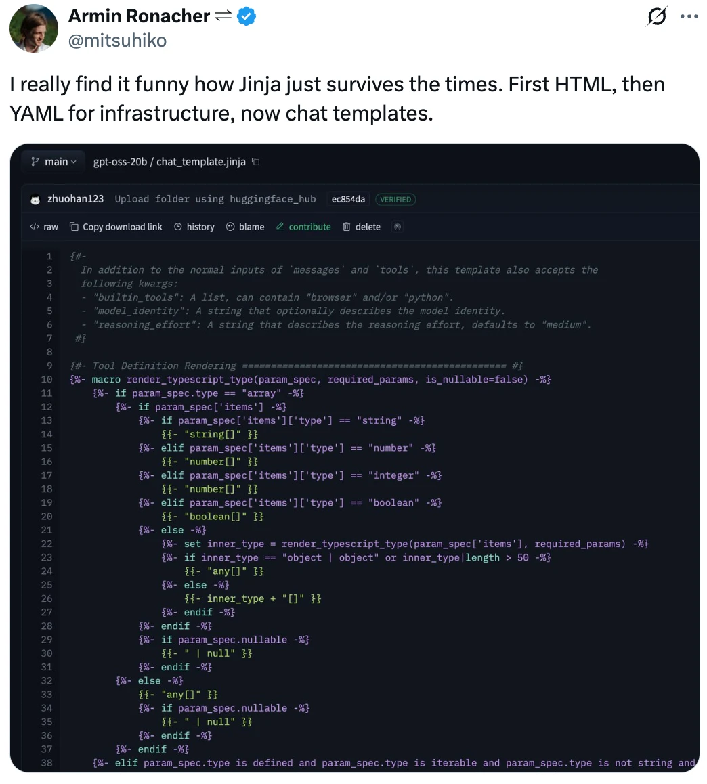707x784 pixels.
Task: View the raw file
Action: pos(45,227)
